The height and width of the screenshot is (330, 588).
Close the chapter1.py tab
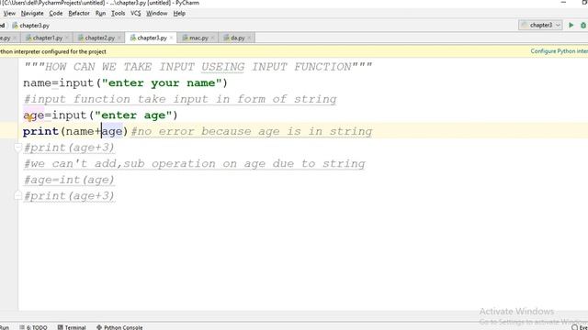pyautogui.click(x=67, y=38)
